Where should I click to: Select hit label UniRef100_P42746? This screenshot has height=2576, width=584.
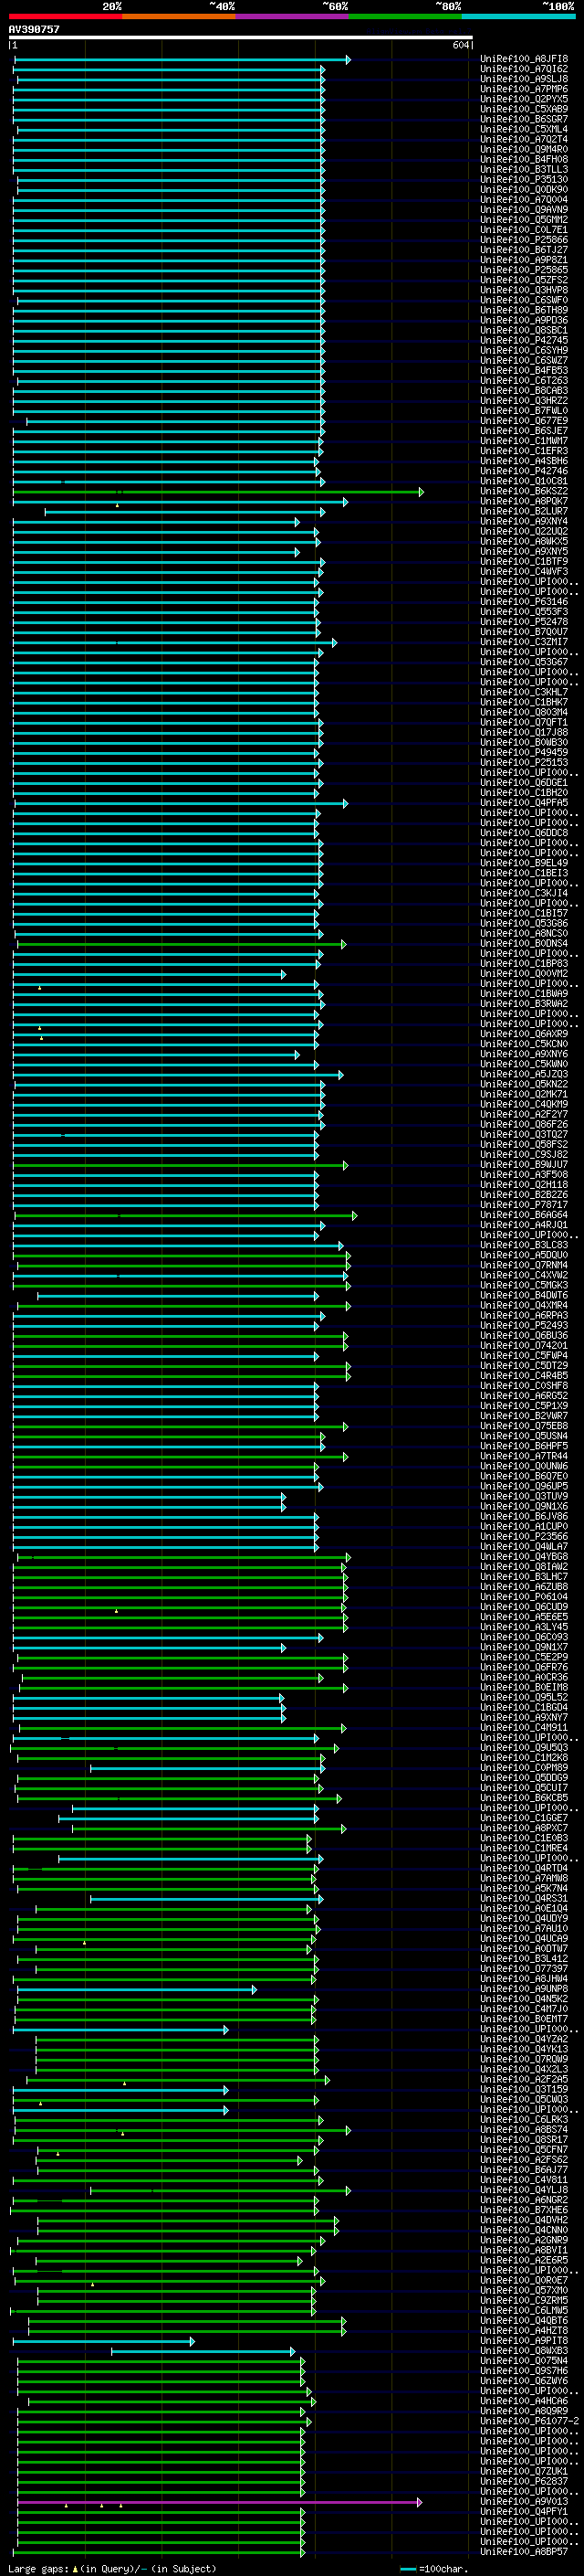coord(524,471)
